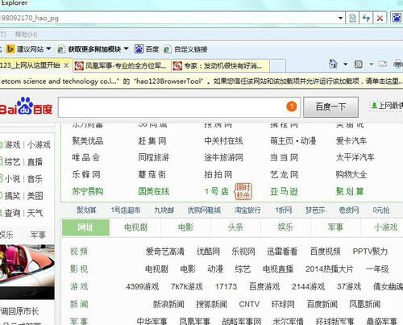Click the RSS feeds icon
The image size is (403, 325).
pyautogui.click(x=359, y=65)
